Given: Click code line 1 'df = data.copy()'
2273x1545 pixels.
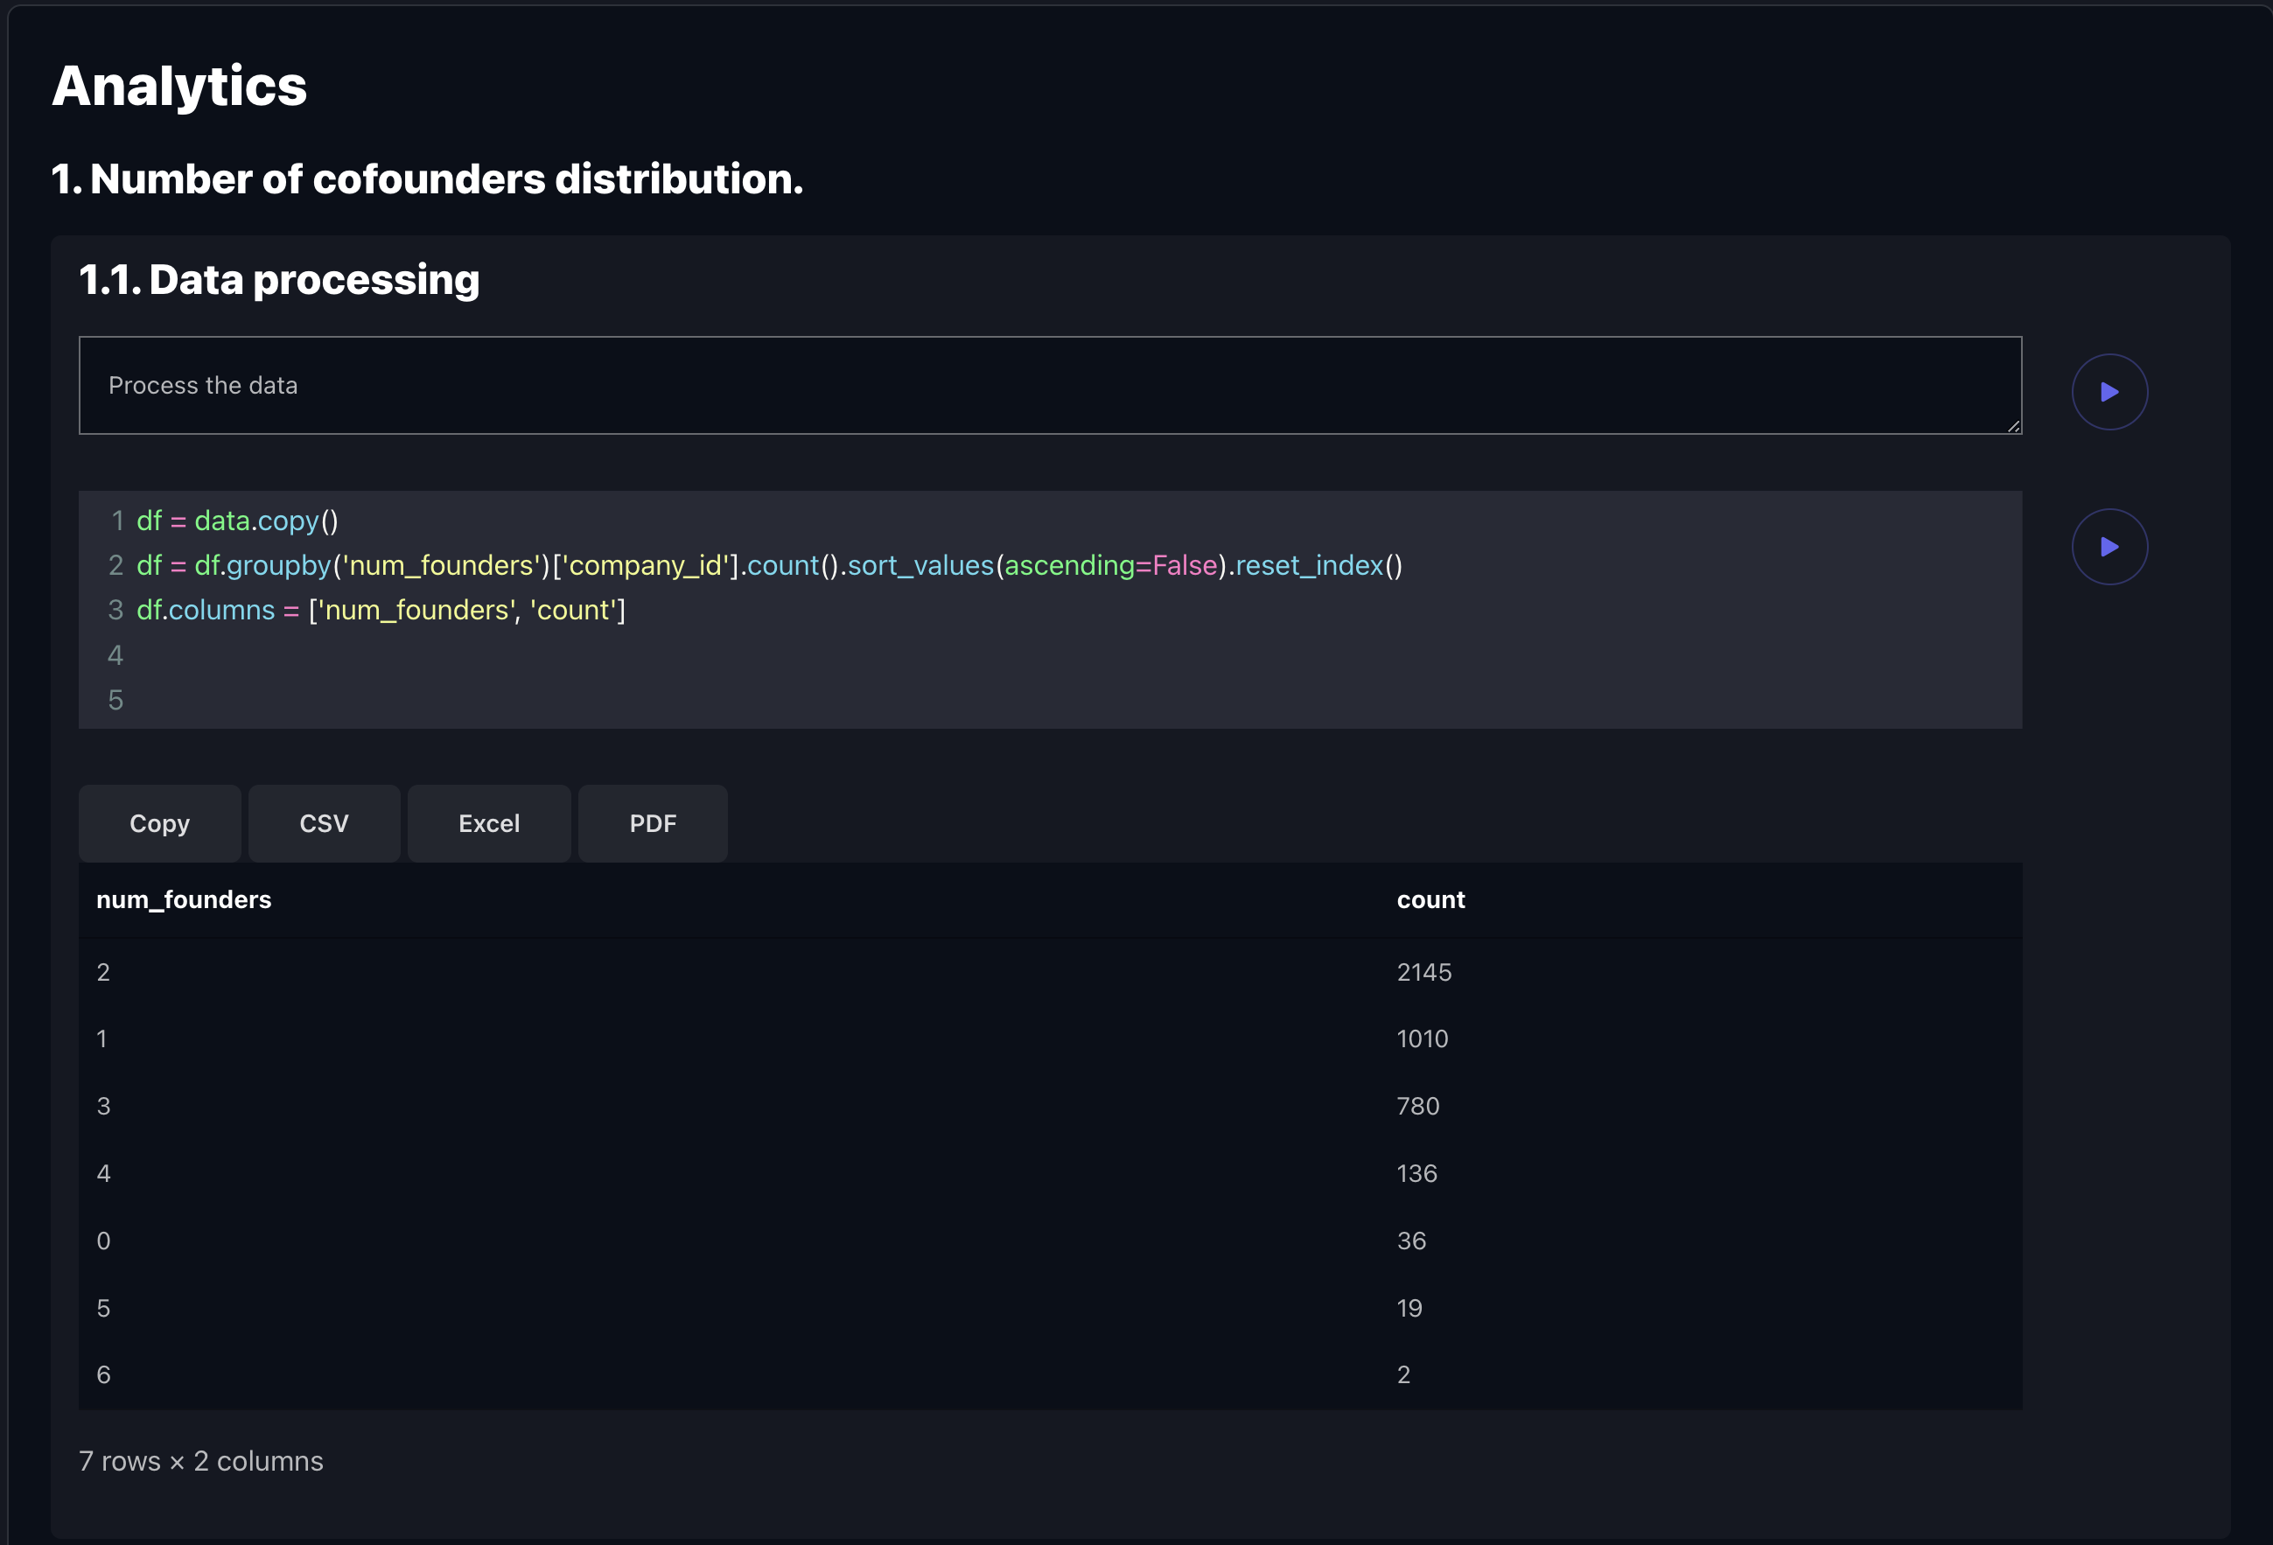Looking at the screenshot, I should pos(237,521).
